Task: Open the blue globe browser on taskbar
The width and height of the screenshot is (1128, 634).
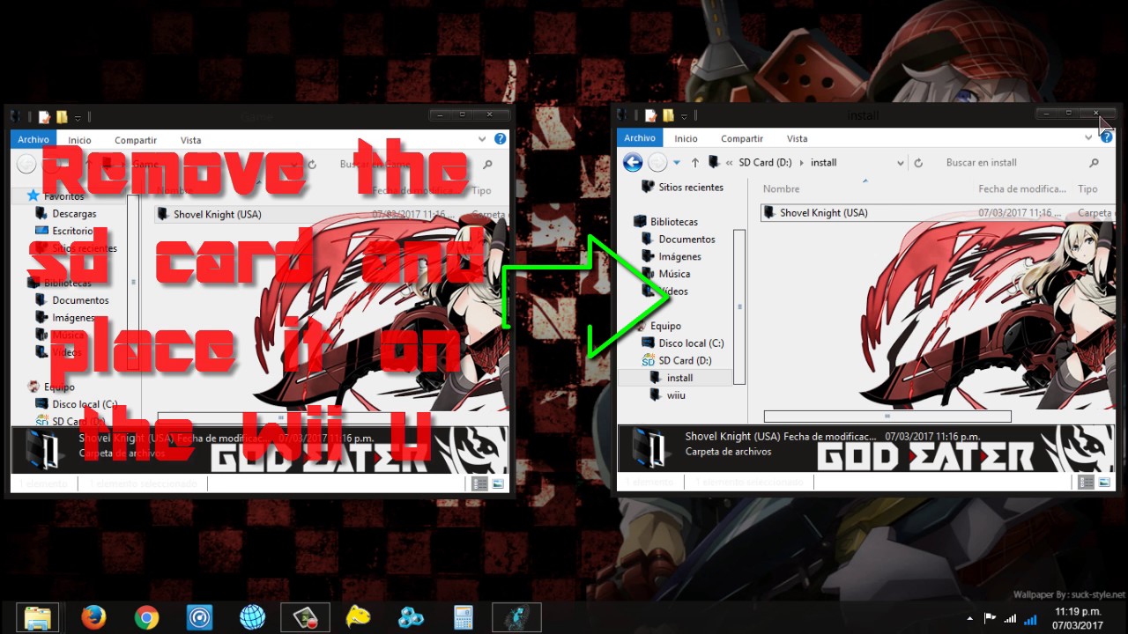Action: pos(252,617)
